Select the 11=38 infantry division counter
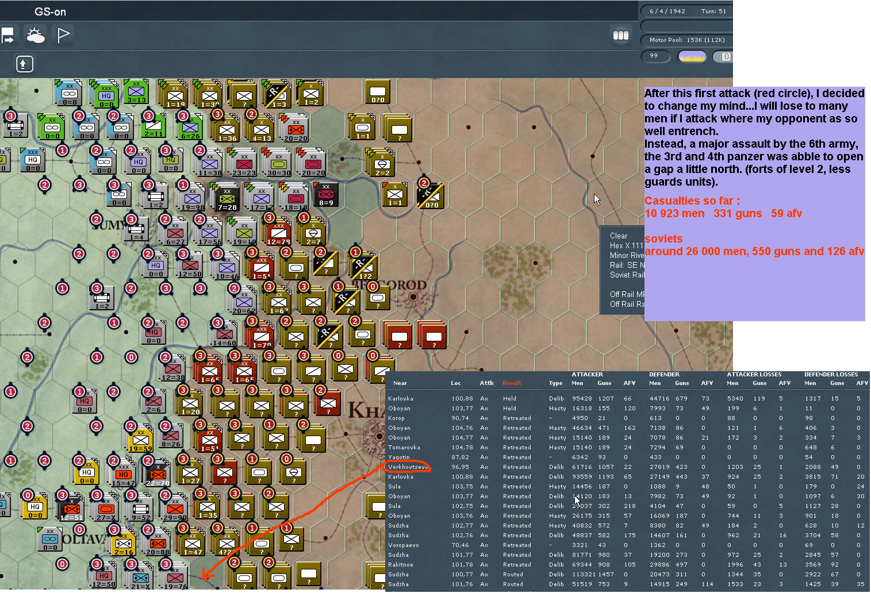871x593 pixels. (209, 164)
